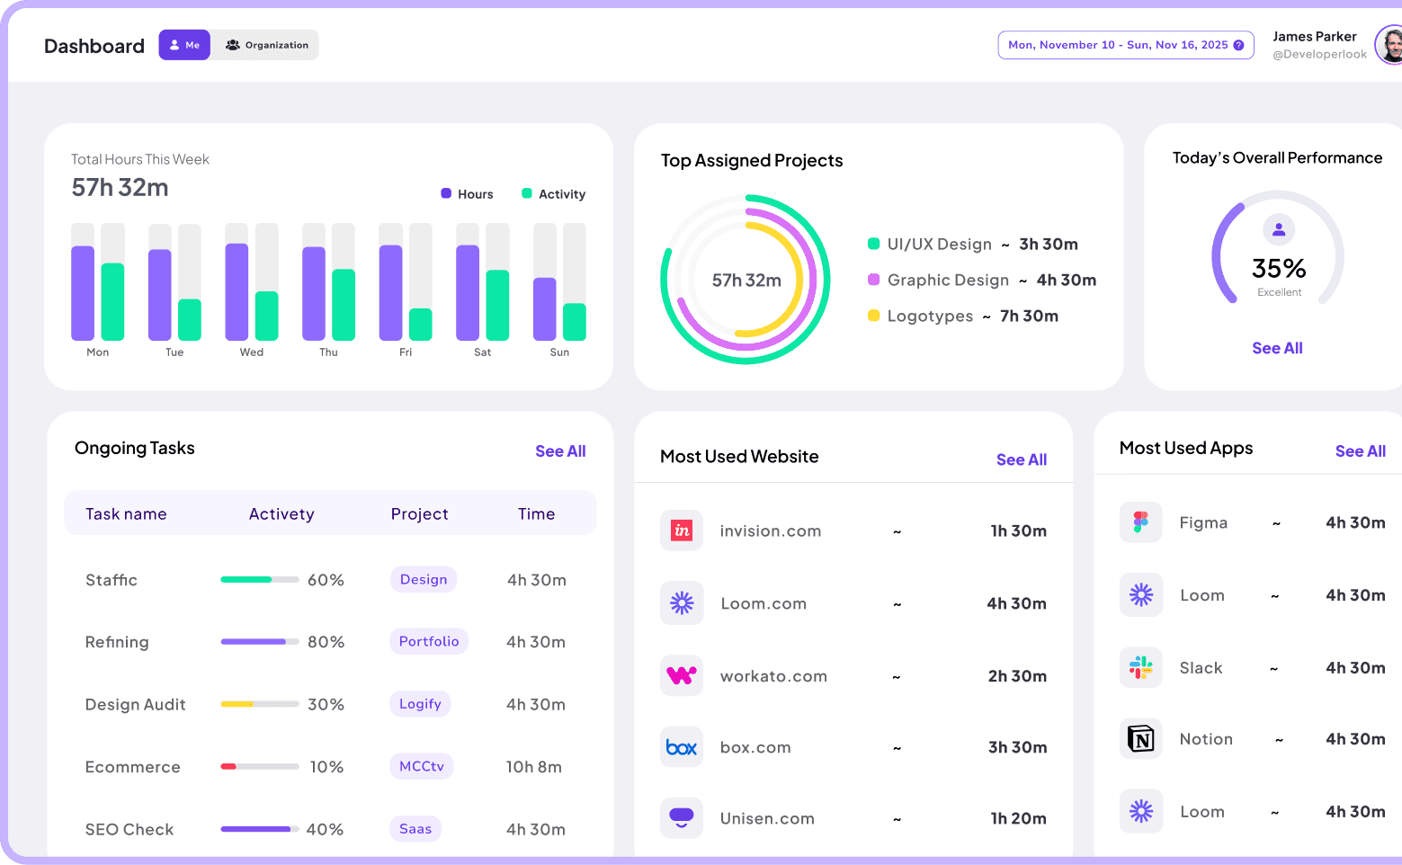
Task: Open See All for Most Used Website
Action: pyautogui.click(x=1021, y=459)
